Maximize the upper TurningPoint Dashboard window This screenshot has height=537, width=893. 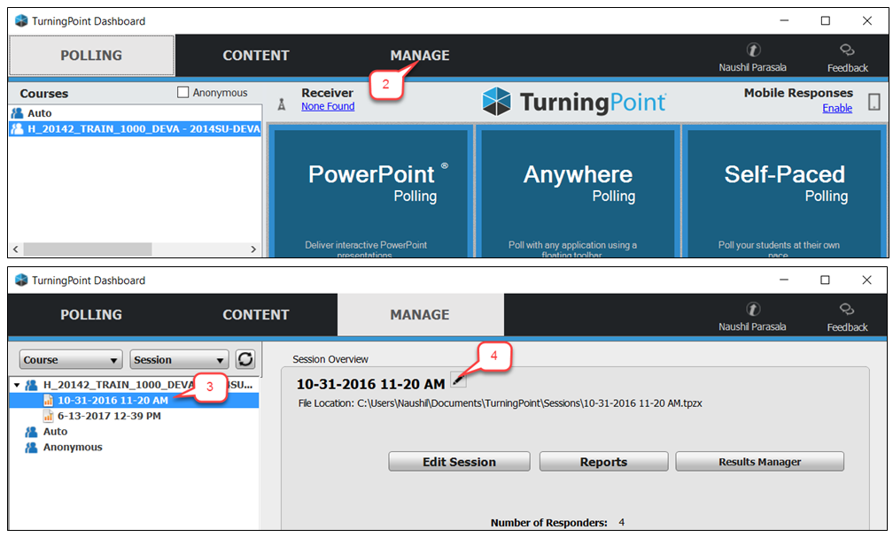point(826,20)
